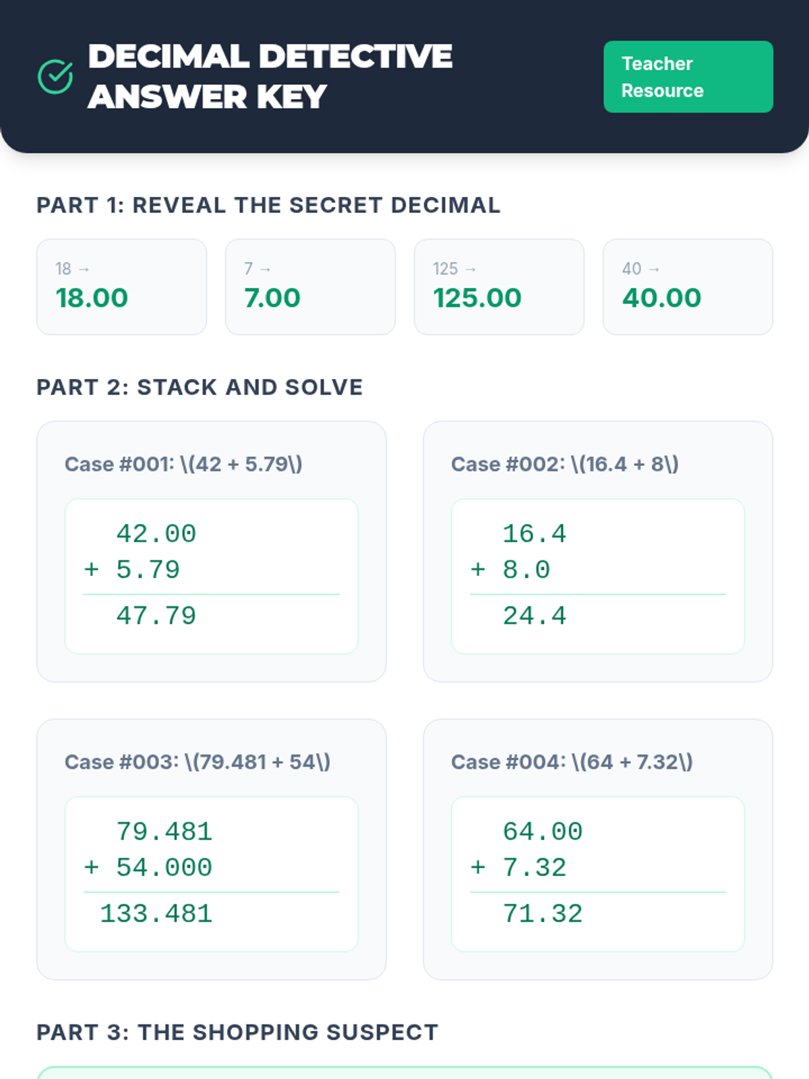The width and height of the screenshot is (809, 1079).
Task: Click the 79.481 addend in Case #003
Action: pyautogui.click(x=164, y=832)
